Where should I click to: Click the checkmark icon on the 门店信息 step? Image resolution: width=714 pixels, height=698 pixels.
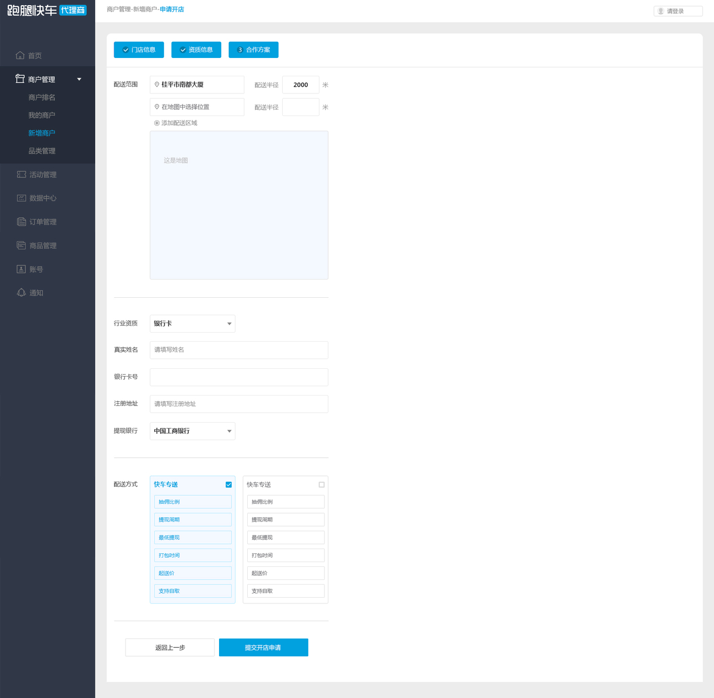coord(125,50)
